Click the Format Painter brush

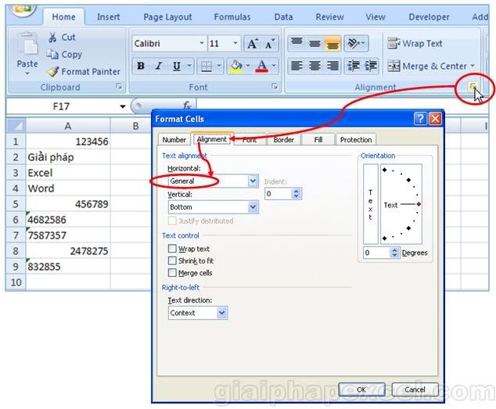coord(52,72)
